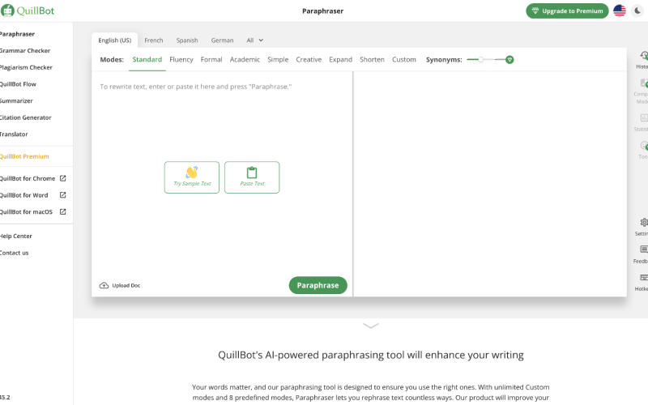Switch to German language tab
The image size is (648, 405).
point(222,40)
